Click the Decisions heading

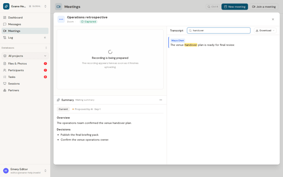(x=64, y=129)
